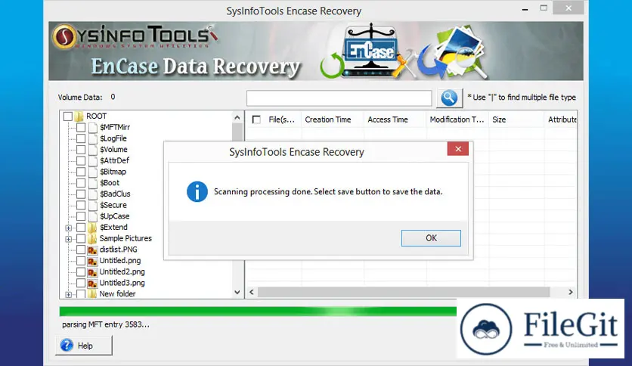Tick the ROOT folder checkbox
This screenshot has width=632, height=366.
[x=68, y=116]
